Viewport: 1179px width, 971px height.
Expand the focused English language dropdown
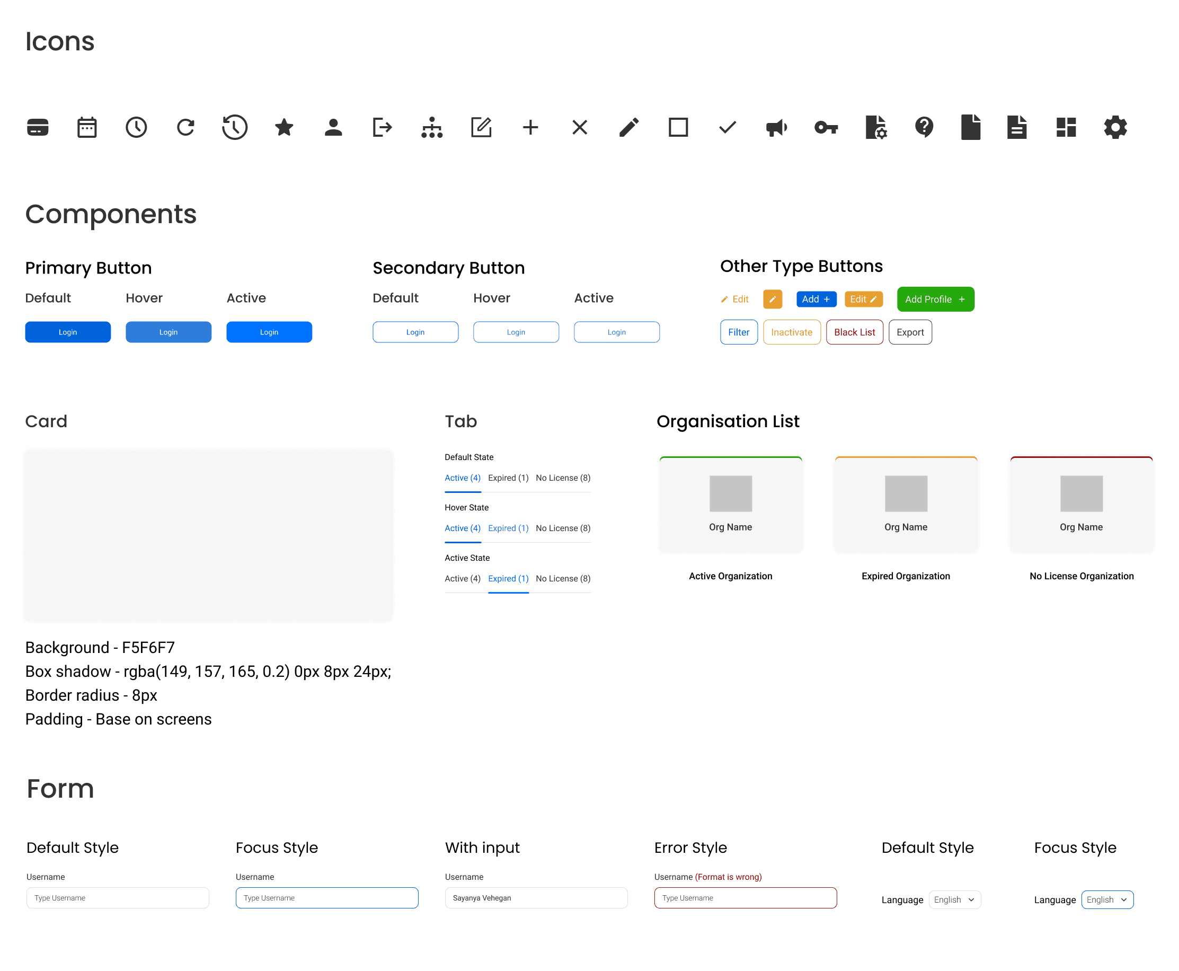coord(1107,899)
